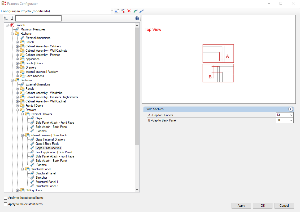Click the collapse all tree icon

(12, 18)
